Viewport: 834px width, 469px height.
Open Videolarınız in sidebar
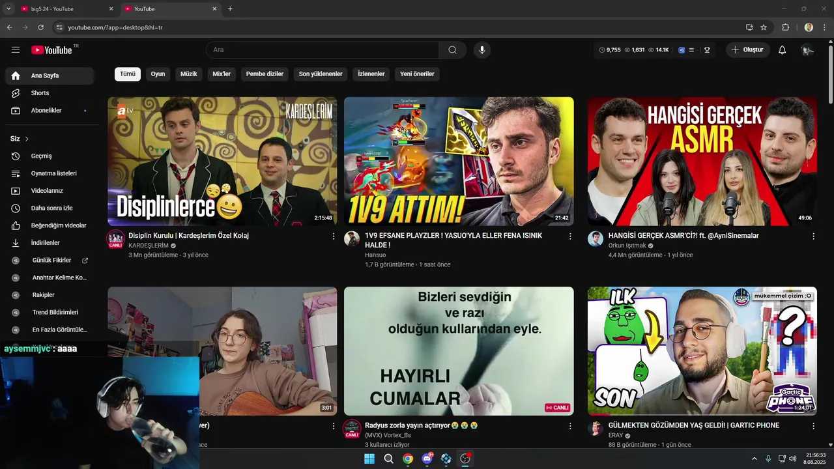(50, 191)
